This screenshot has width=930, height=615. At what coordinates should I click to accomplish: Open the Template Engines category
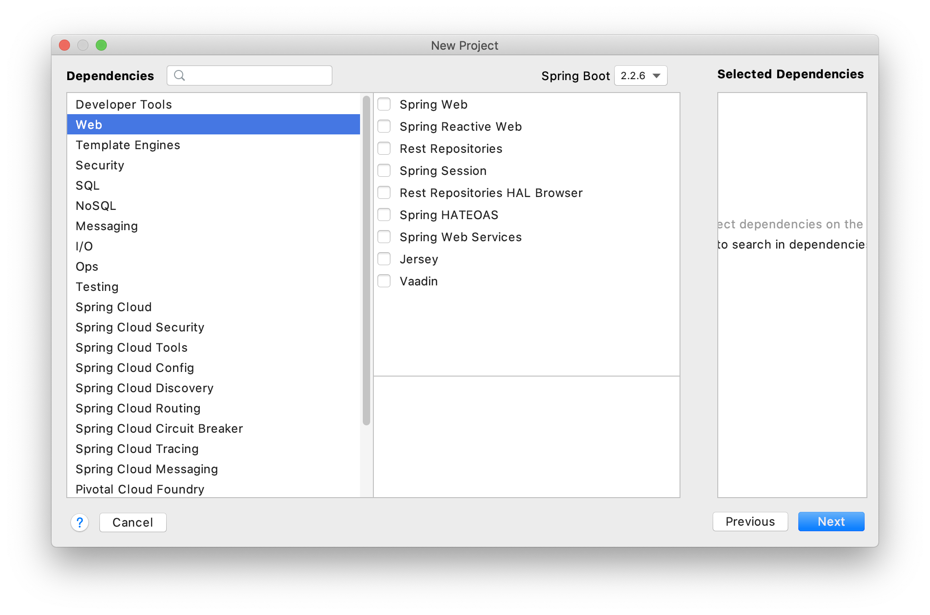tap(214, 145)
